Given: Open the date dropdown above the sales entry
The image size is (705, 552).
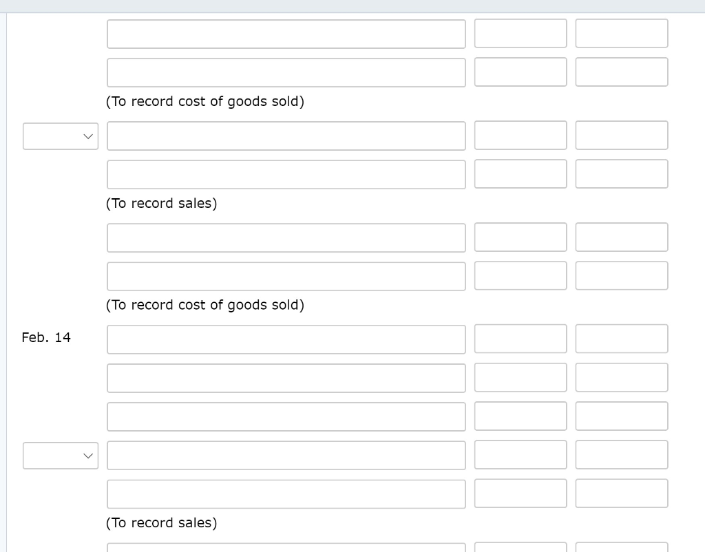Looking at the screenshot, I should (61, 136).
